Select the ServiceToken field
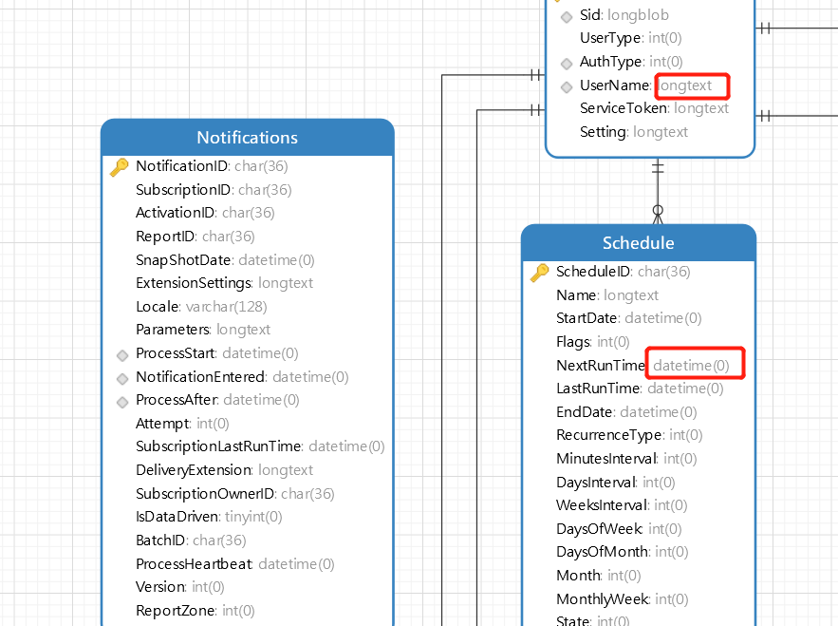This screenshot has width=838, height=626. pos(655,108)
